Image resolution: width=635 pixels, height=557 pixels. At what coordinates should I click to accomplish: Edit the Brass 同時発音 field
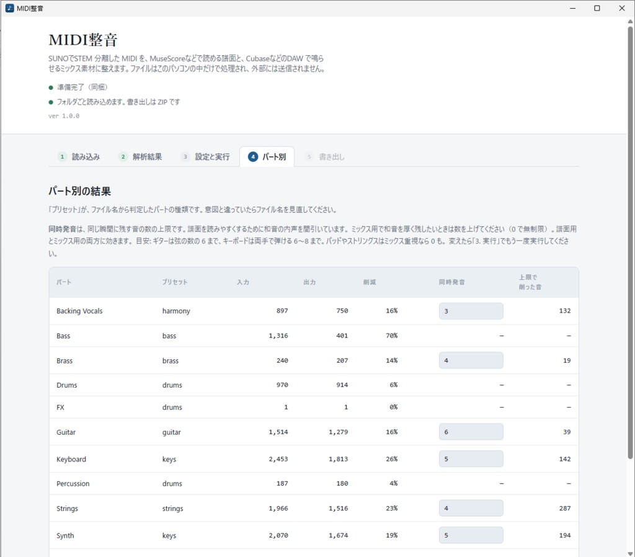(471, 360)
